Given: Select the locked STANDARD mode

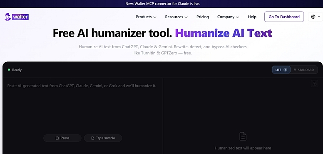Looking at the screenshot, I should (x=304, y=70).
